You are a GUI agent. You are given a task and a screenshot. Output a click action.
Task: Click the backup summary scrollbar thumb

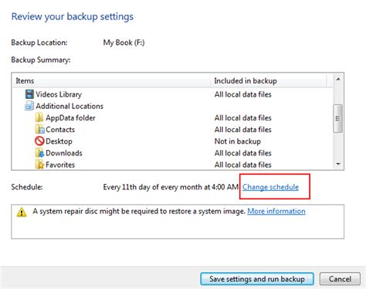338,118
